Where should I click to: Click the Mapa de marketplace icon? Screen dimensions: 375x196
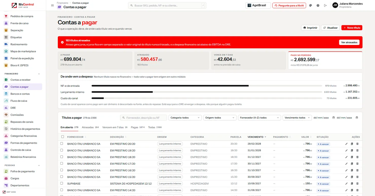pos(6,51)
